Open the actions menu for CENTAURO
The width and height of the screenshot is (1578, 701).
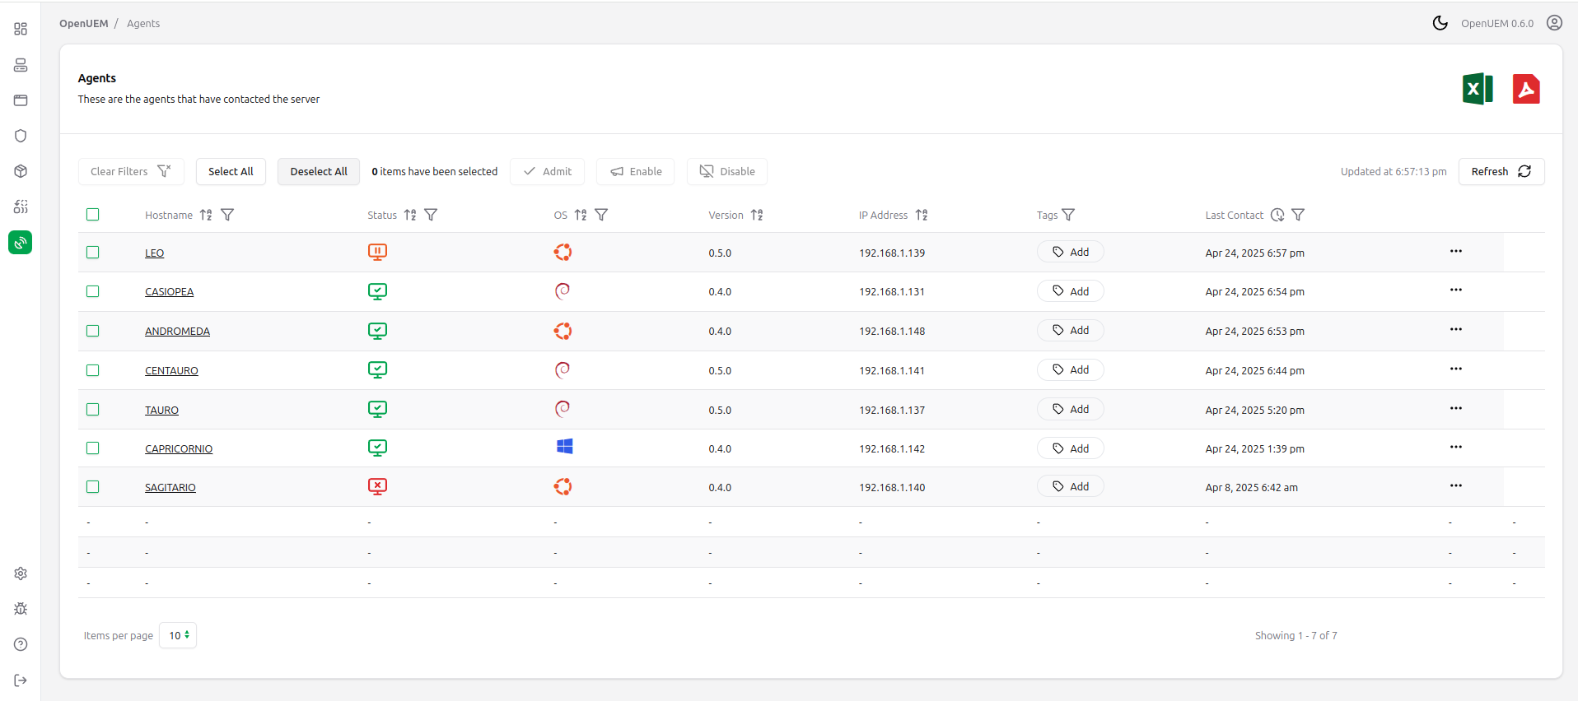tap(1456, 369)
